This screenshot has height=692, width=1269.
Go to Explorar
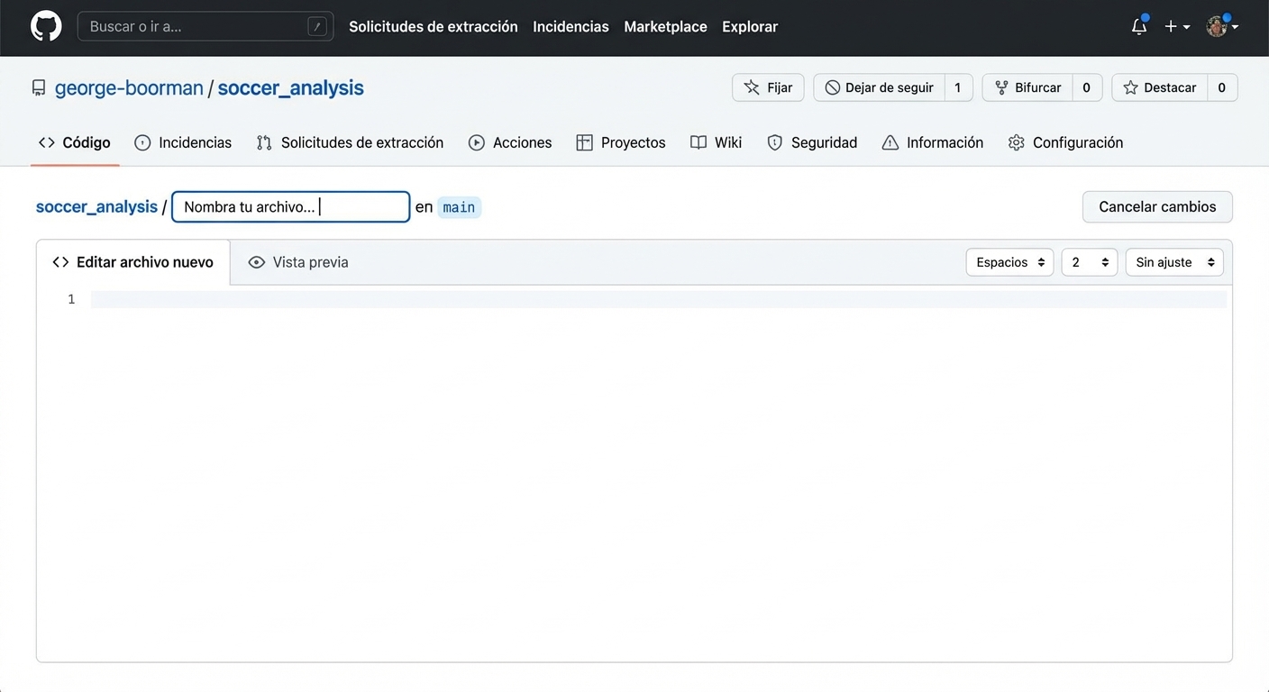[x=750, y=27]
